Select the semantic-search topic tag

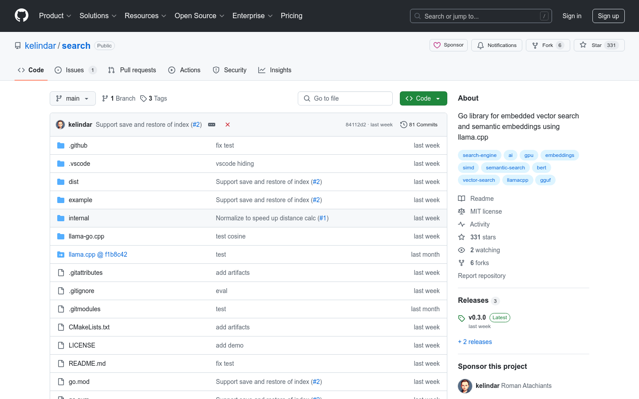(505, 168)
